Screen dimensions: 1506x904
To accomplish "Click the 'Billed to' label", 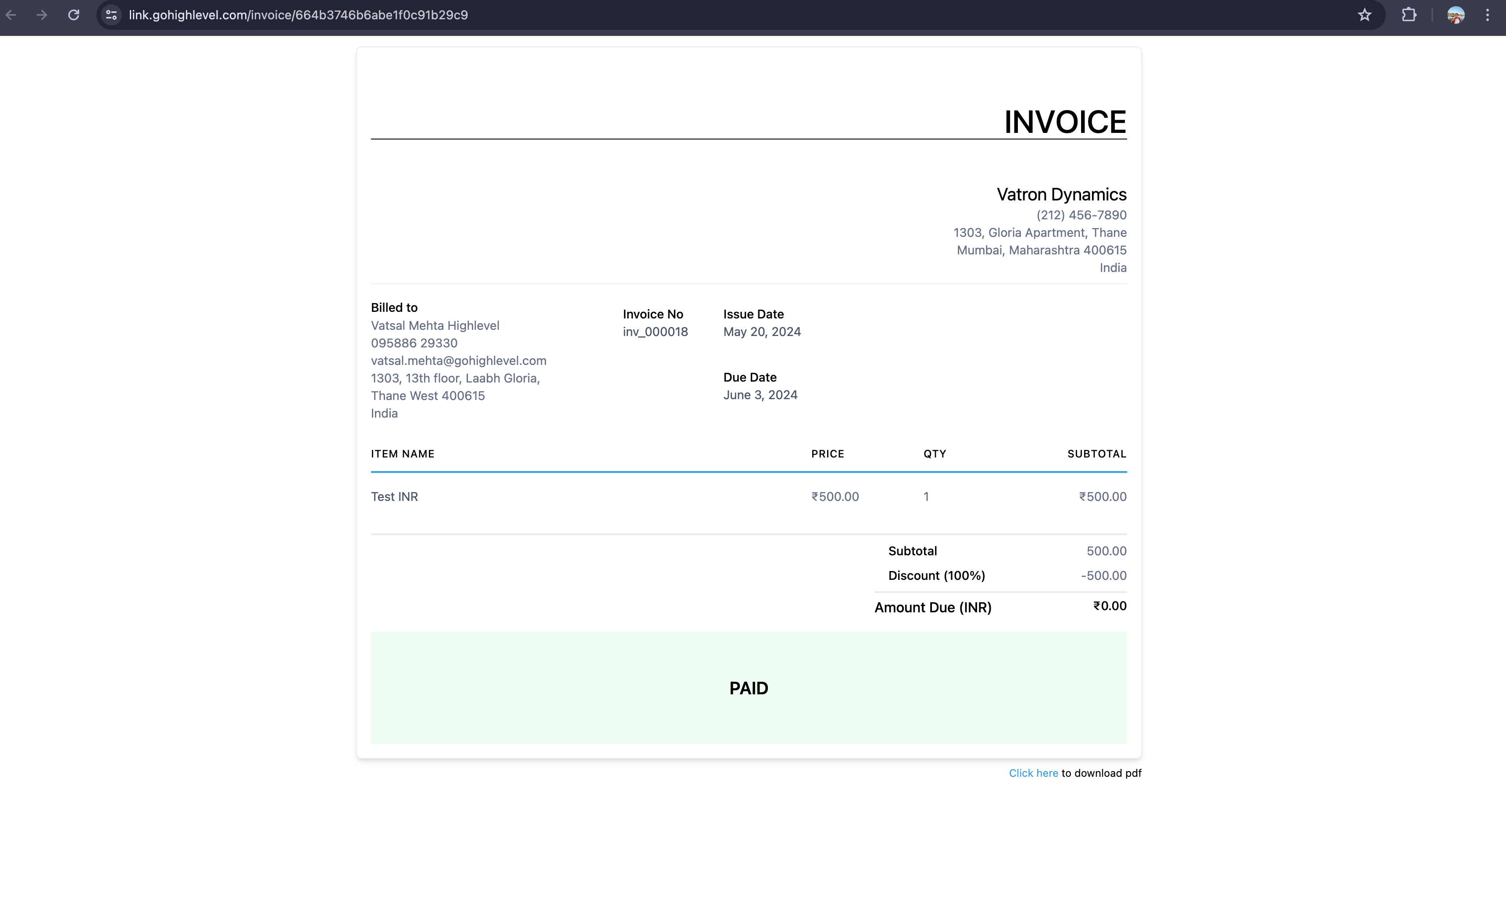I will (x=394, y=307).
